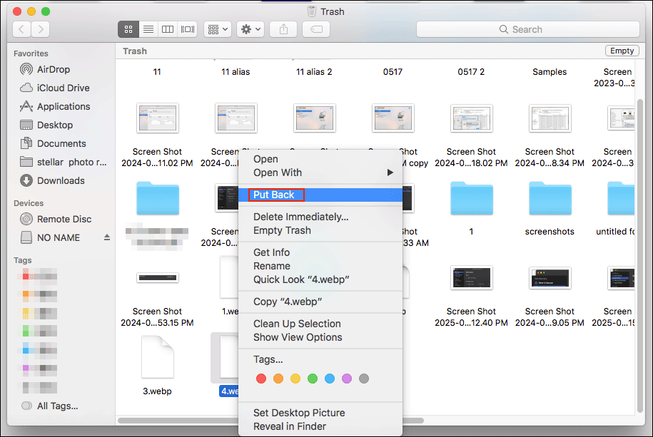Select the screenshots folder

pos(550,198)
